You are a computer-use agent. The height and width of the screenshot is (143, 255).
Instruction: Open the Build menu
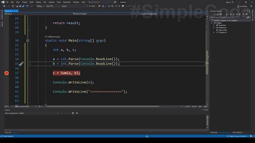pos(31,2)
